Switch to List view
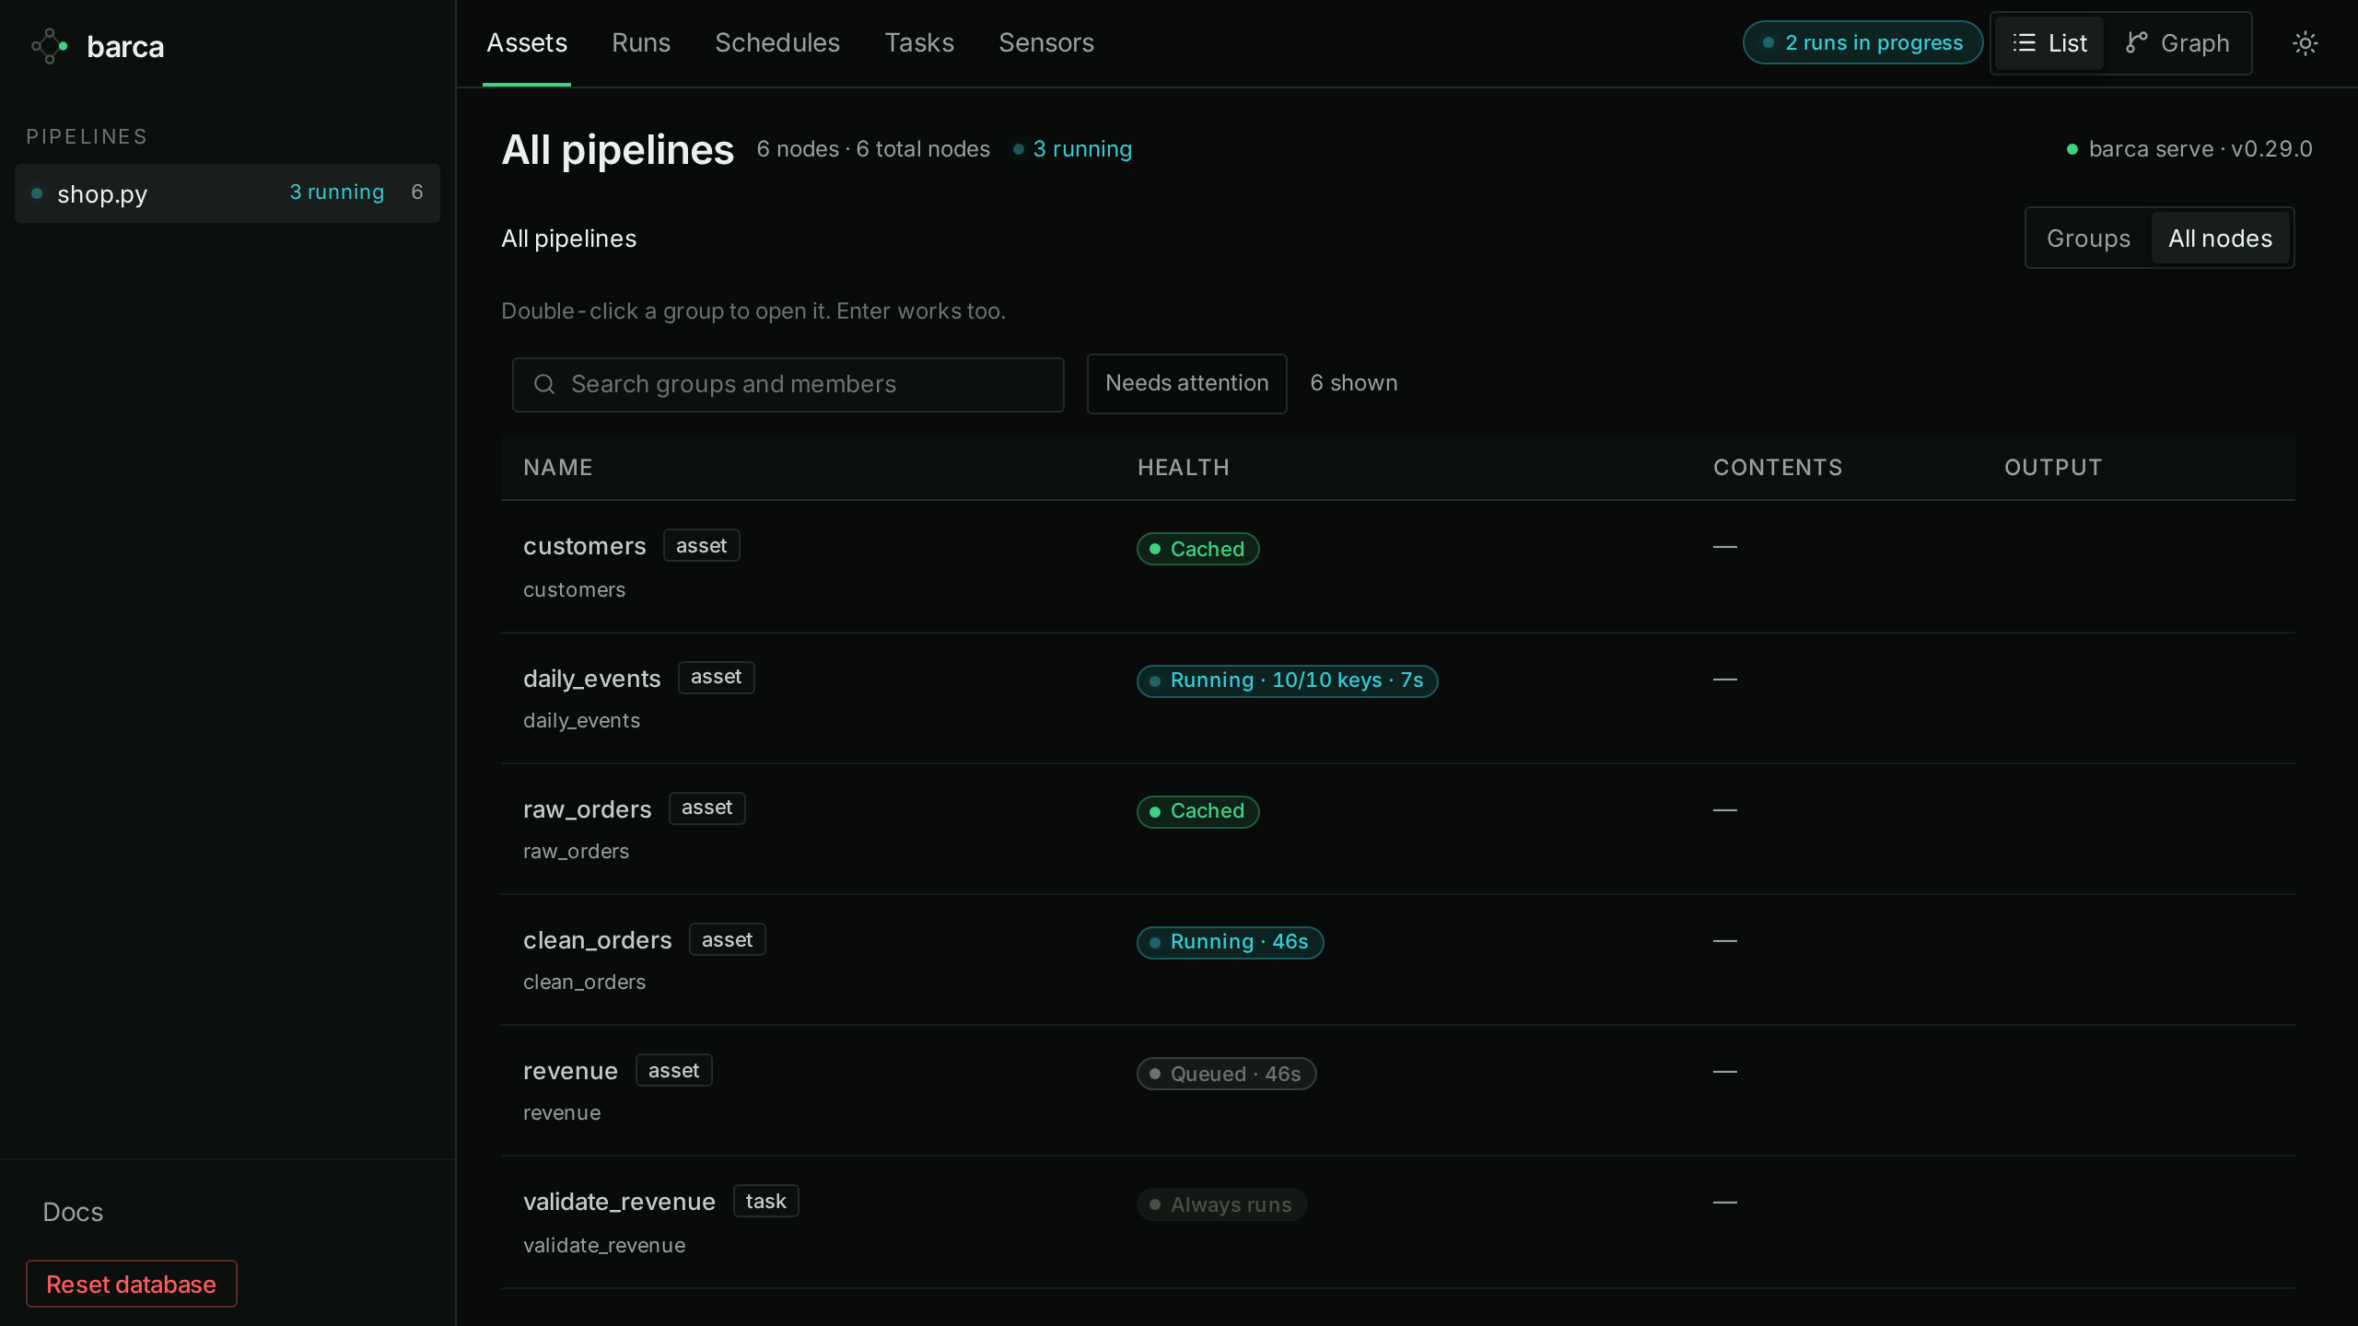 [2049, 43]
